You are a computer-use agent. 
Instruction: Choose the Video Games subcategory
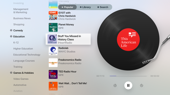[21, 79]
